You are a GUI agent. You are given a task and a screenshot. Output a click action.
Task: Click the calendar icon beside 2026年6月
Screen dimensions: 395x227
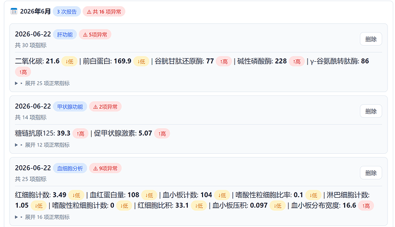point(14,11)
